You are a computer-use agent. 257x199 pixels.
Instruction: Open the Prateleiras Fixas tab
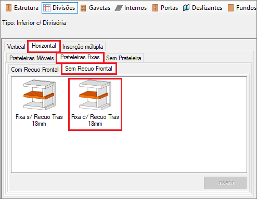pos(80,57)
